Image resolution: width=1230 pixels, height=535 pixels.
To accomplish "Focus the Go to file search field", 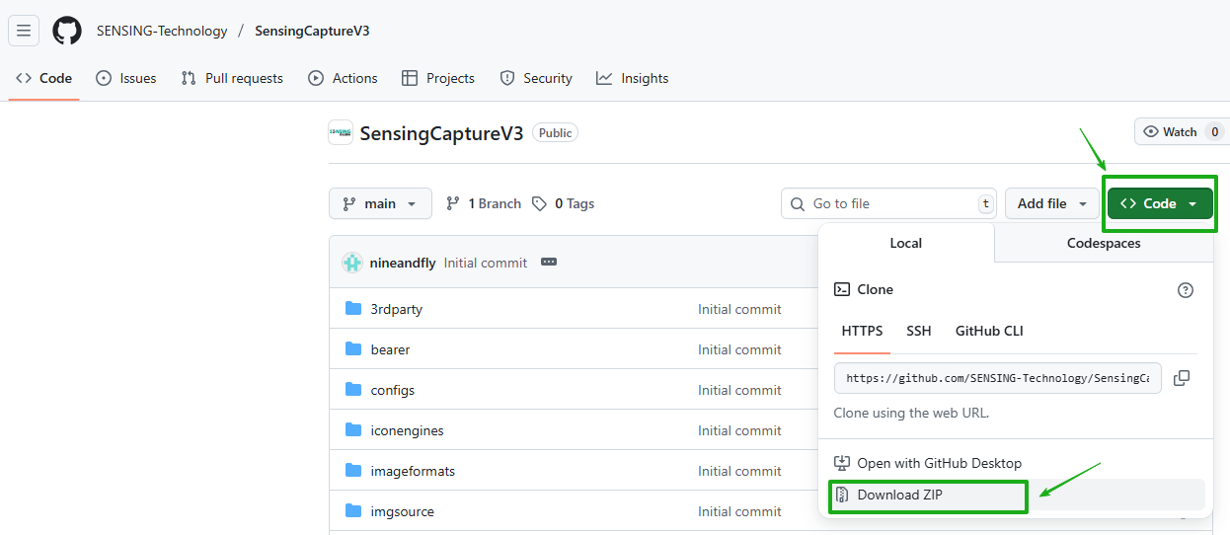I will click(888, 203).
